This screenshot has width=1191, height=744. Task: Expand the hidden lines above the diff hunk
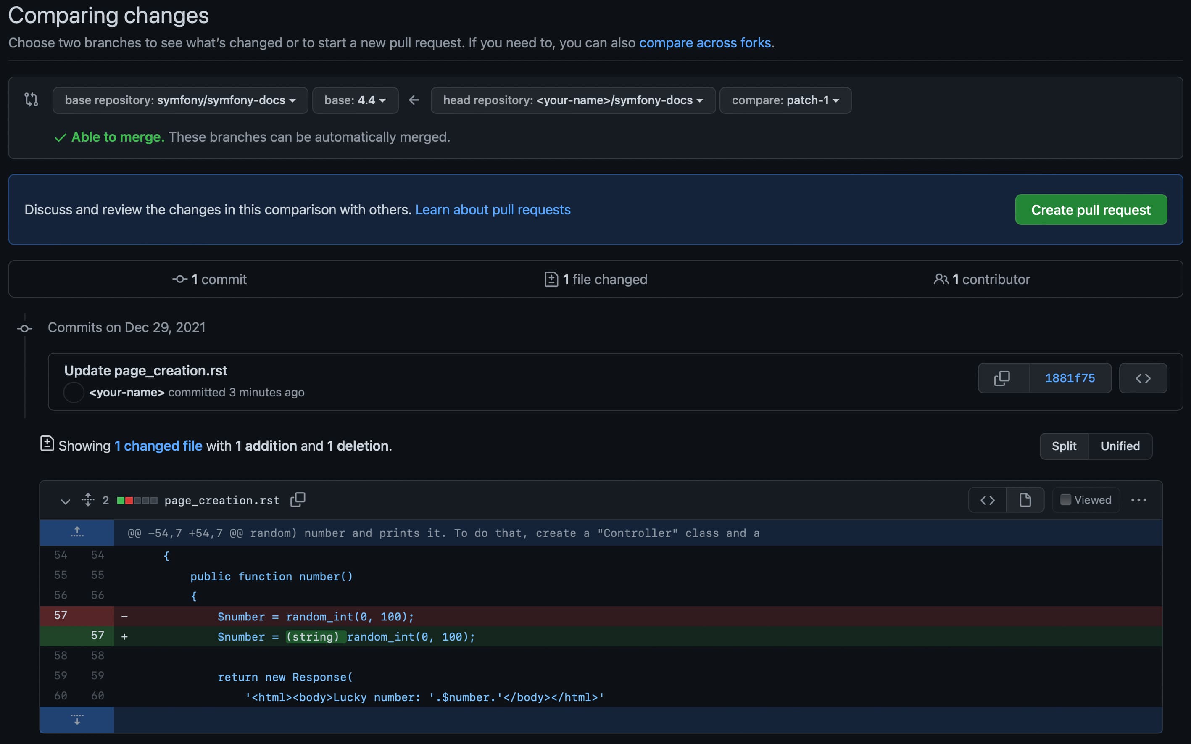click(77, 532)
